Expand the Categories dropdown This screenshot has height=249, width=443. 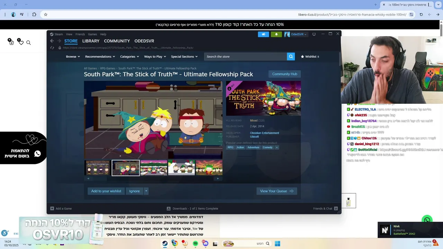pos(129,56)
